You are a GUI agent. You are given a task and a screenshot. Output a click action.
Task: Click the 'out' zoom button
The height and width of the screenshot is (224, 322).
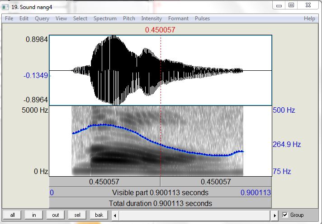(x=56, y=215)
